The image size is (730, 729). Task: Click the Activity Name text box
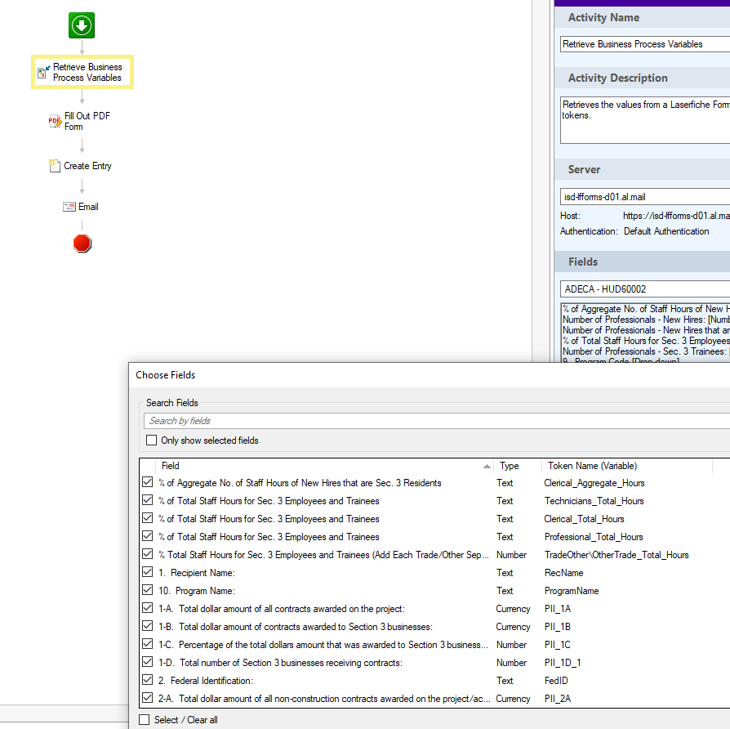(644, 44)
